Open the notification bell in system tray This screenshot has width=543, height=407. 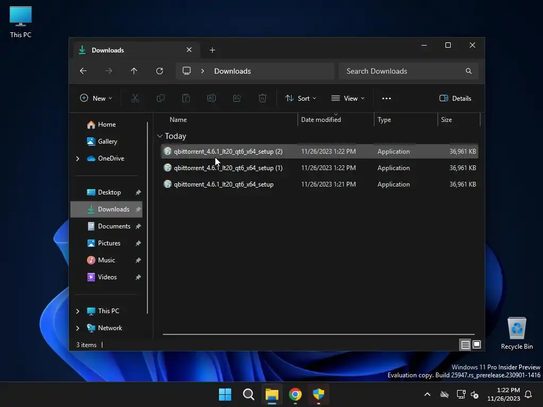point(529,394)
